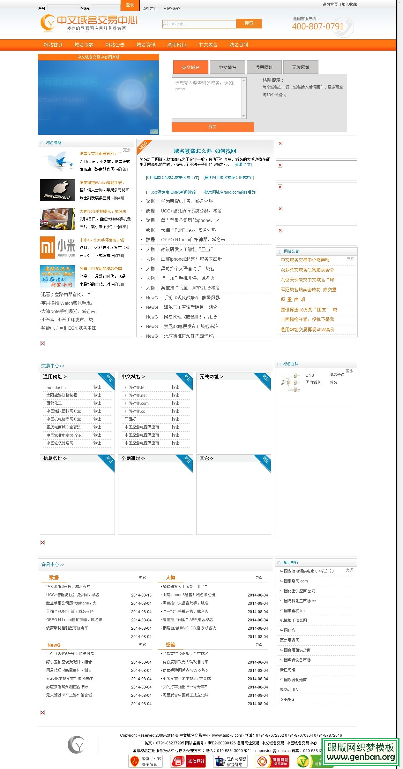The height and width of the screenshot is (769, 403).
Task: Click the 搜索 search button
Action: (x=249, y=24)
